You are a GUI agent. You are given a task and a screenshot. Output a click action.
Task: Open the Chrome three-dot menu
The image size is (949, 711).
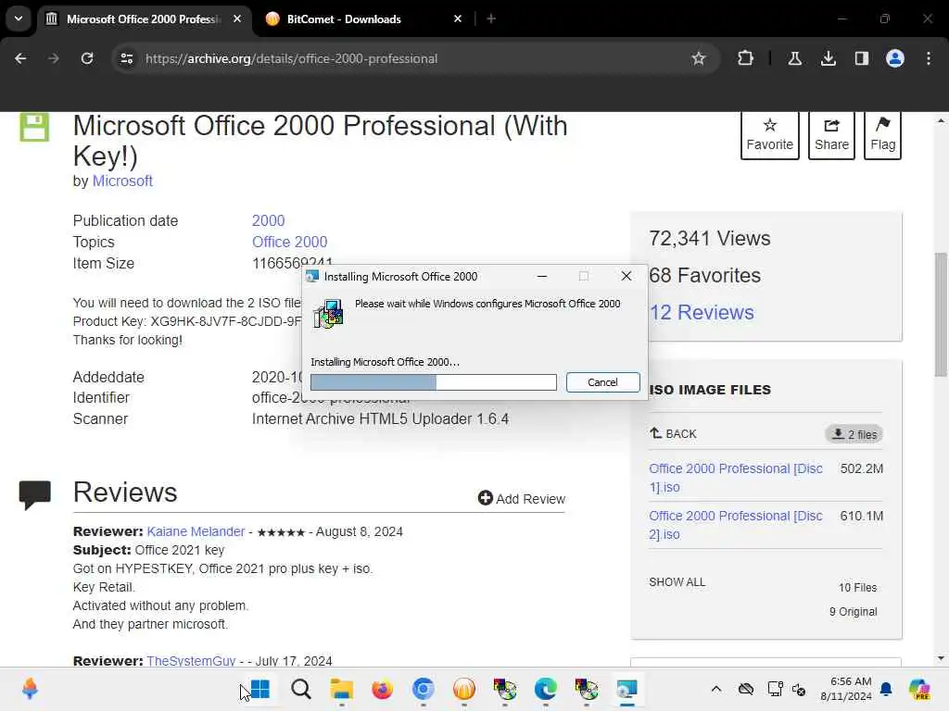929,58
